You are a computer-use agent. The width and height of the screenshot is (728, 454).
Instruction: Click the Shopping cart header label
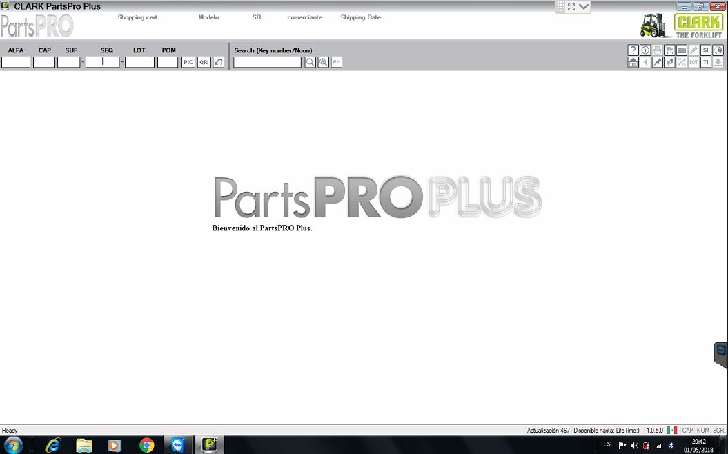[x=137, y=17]
